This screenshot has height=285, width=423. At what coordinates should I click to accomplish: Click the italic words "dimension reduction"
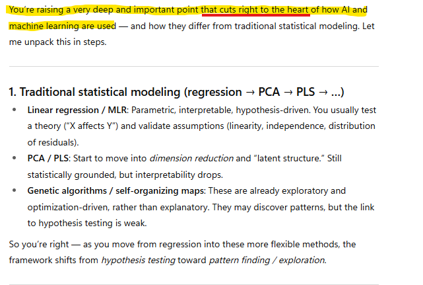(191, 158)
